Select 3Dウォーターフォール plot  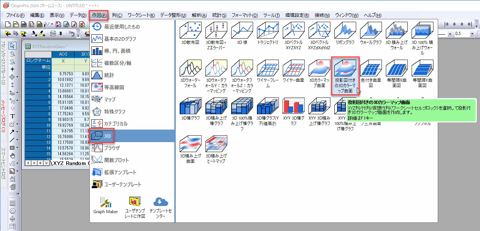coord(190,74)
